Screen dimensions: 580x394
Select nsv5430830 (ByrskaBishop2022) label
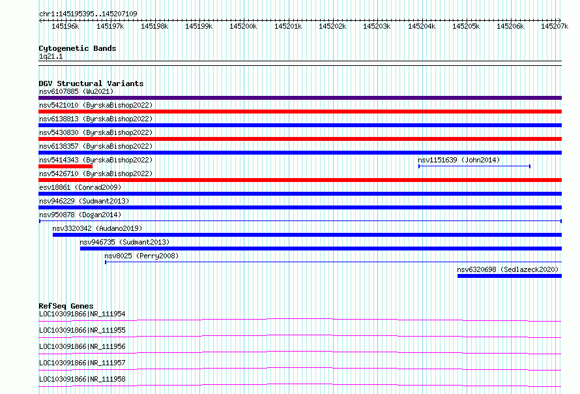pos(96,132)
